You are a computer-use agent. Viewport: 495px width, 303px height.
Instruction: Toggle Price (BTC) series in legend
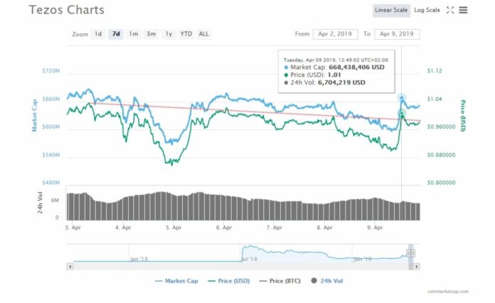[280, 280]
